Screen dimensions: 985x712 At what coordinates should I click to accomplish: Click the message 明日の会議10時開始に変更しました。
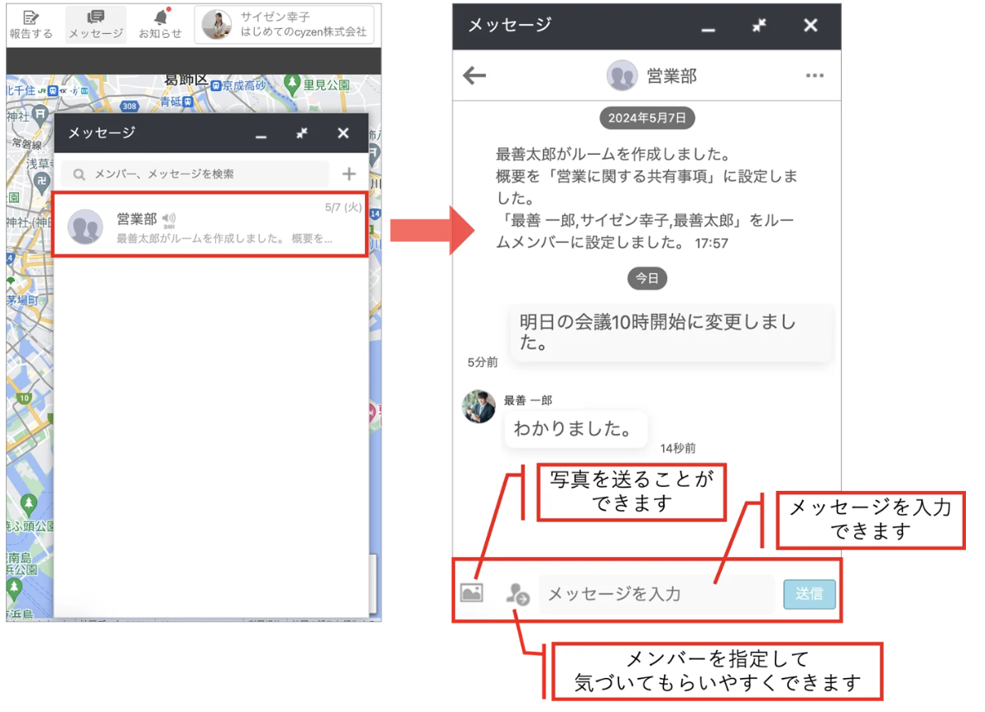point(671,333)
